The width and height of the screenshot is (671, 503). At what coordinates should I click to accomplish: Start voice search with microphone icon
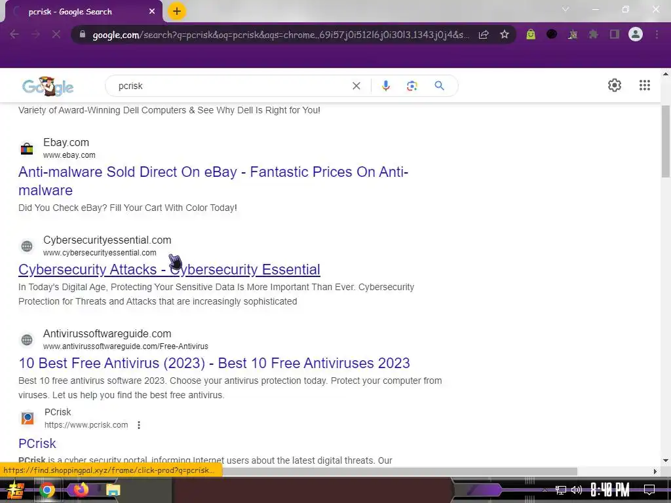click(385, 86)
